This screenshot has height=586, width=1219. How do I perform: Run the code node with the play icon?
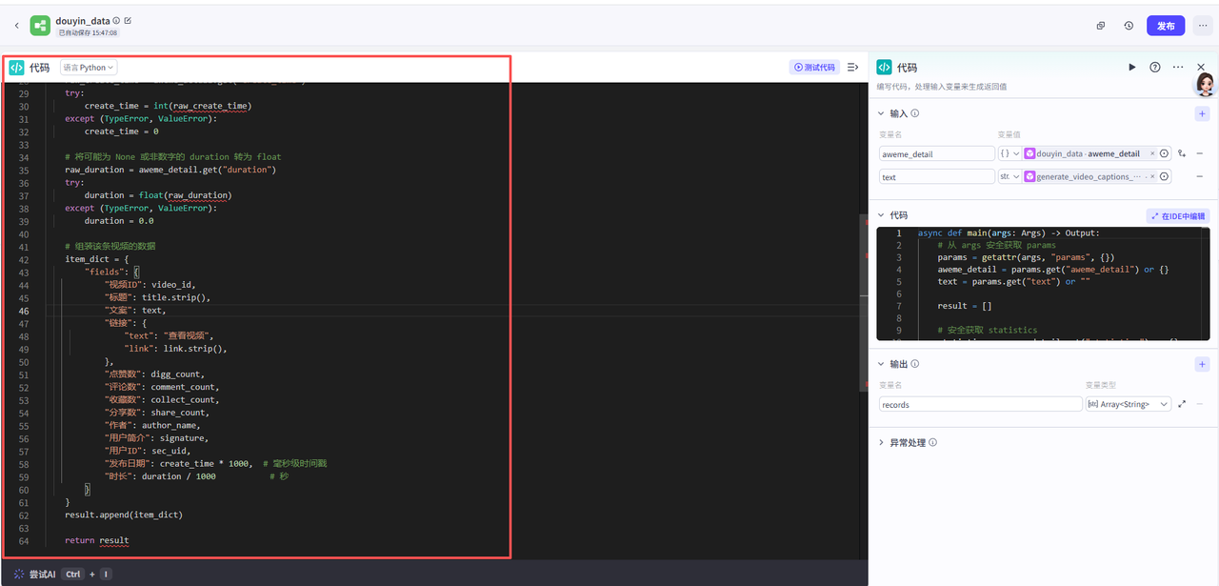tap(1131, 68)
